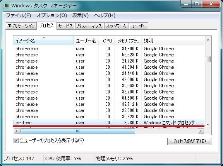Switch to the ネットワーク tab
The image size is (223, 166).
[x=117, y=26]
